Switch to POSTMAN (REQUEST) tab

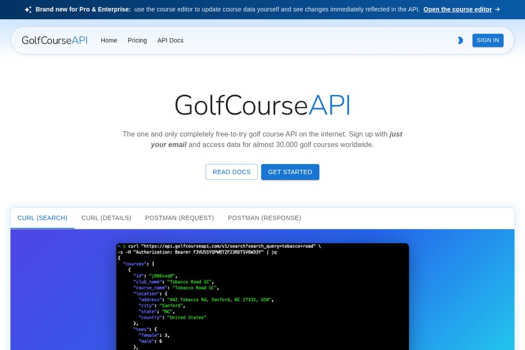[x=179, y=218]
